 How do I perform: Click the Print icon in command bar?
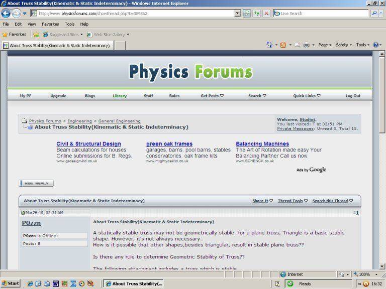306,45
